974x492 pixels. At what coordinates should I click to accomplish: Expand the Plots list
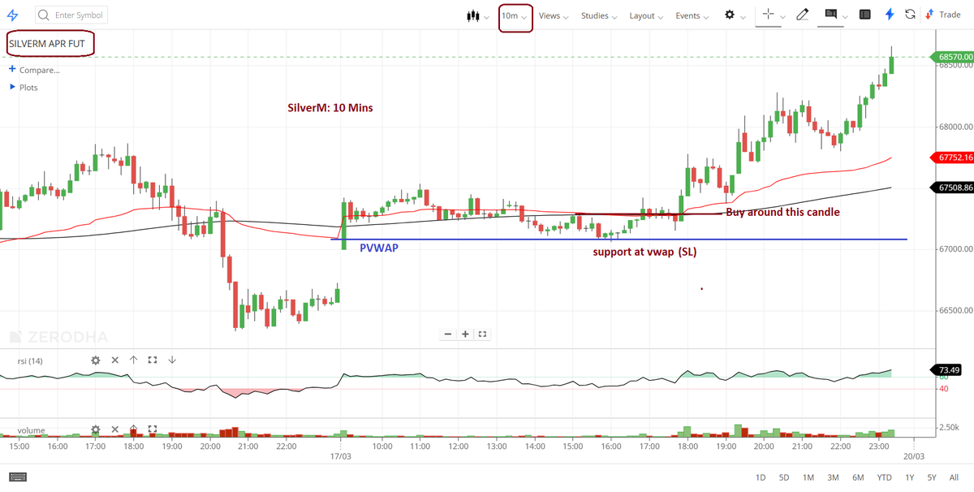pos(24,87)
